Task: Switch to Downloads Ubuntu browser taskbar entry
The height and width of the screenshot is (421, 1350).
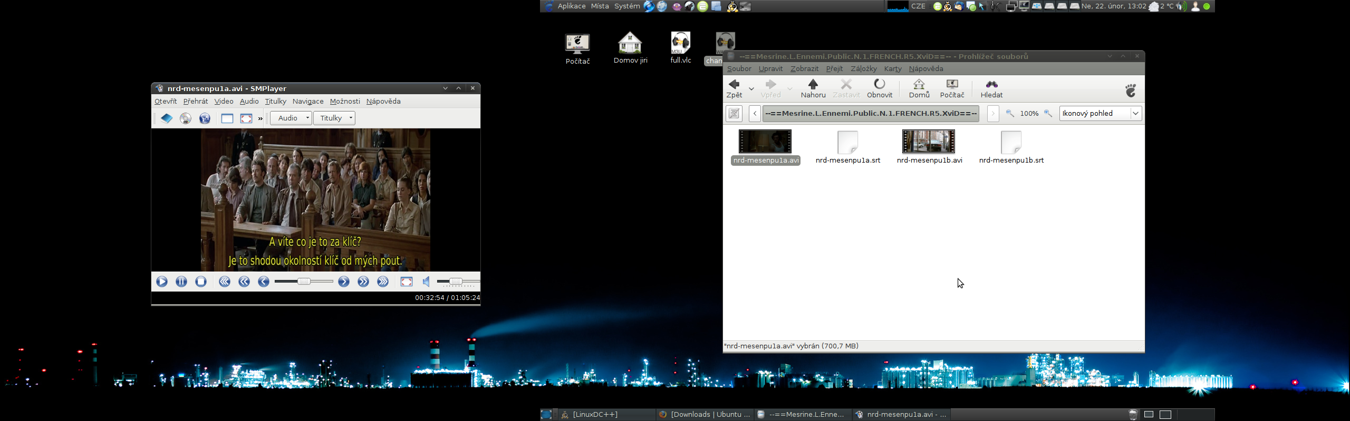Action: pos(705,415)
